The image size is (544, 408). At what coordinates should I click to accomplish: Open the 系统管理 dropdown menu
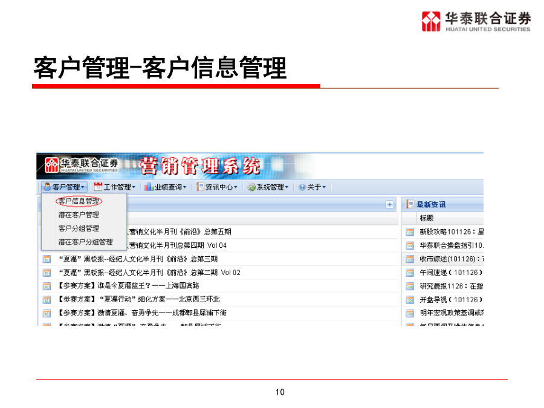[x=268, y=187]
